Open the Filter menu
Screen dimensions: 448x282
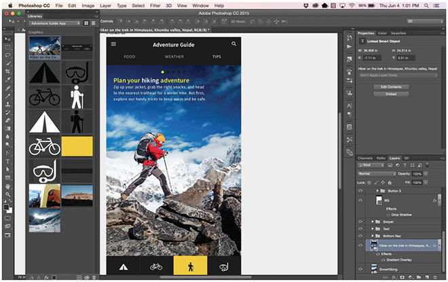[x=155, y=5]
